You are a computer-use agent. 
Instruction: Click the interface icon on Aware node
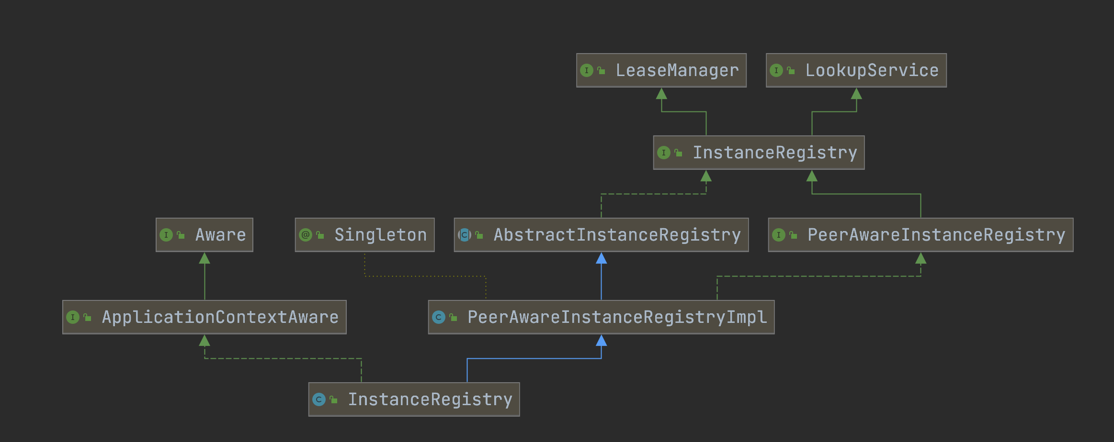[166, 235]
